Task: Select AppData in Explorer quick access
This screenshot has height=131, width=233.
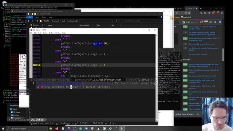Action: click(35, 25)
